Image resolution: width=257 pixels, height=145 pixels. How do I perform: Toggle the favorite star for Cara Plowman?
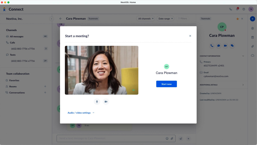[x=237, y=19]
